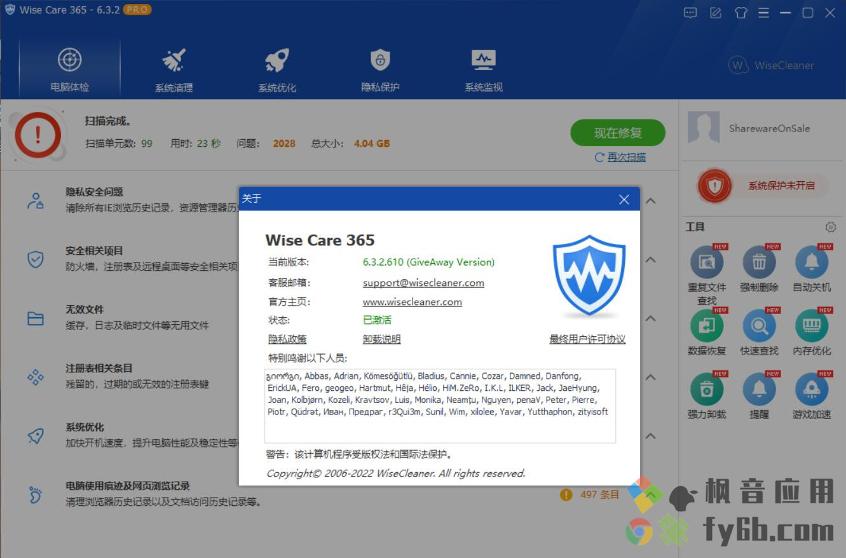The width and height of the screenshot is (846, 558).
Task: Launch the 提醒 reminder tool
Action: [759, 395]
